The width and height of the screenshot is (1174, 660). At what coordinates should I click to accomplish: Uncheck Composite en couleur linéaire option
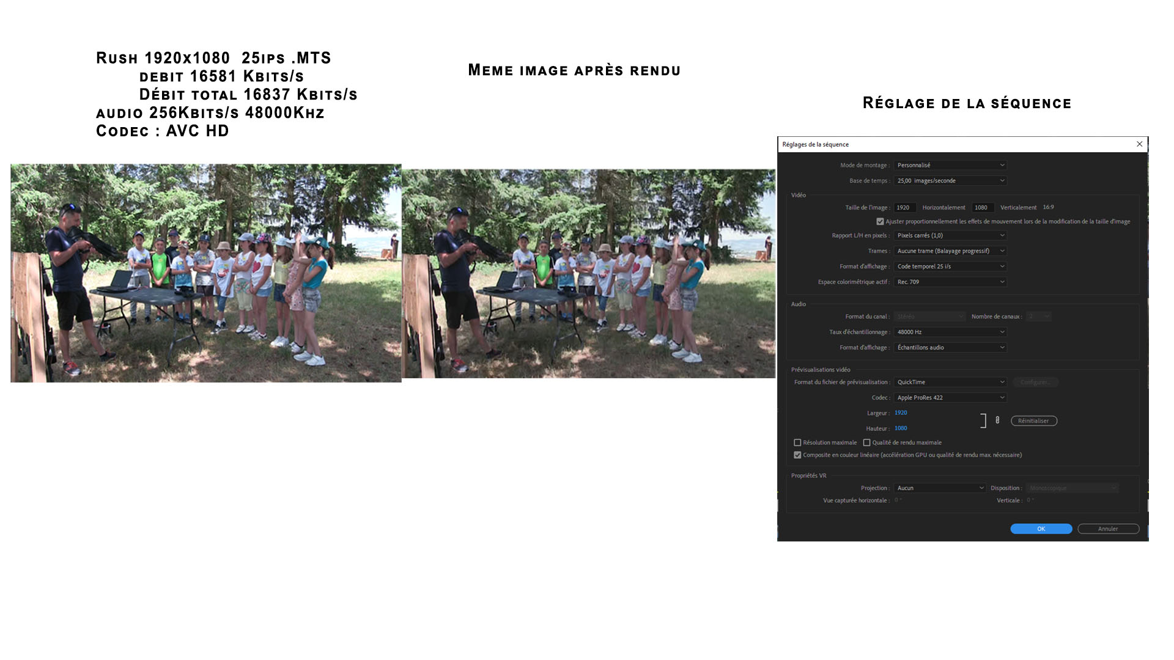797,455
